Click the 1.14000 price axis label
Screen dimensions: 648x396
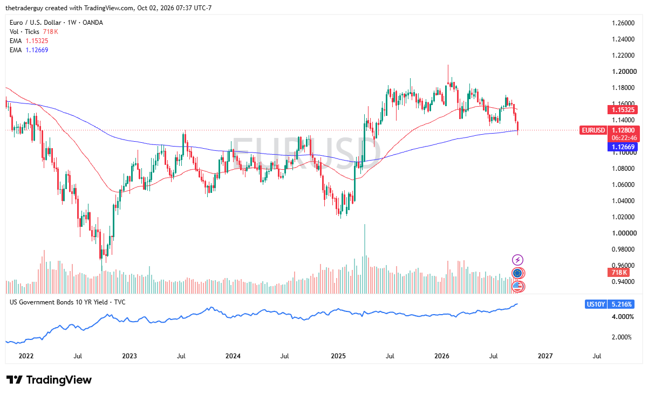click(623, 120)
